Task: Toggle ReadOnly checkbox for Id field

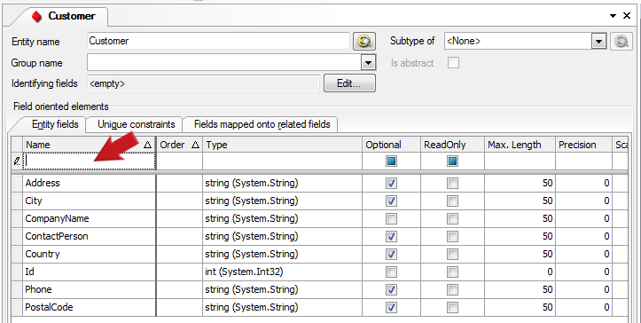Action: click(x=452, y=272)
